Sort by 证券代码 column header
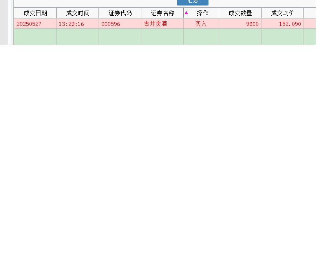 (x=120, y=13)
